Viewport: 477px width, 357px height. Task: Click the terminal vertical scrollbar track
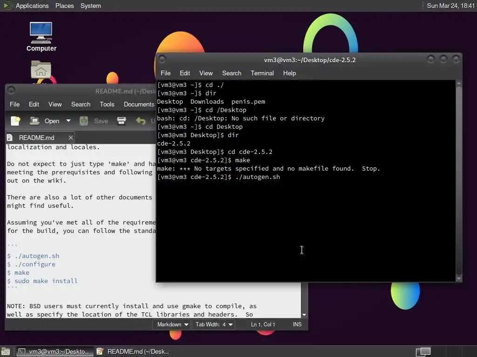[459, 181]
